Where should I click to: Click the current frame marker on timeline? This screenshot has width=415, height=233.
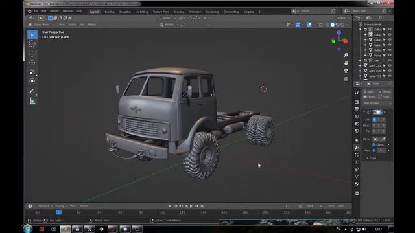pos(59,212)
